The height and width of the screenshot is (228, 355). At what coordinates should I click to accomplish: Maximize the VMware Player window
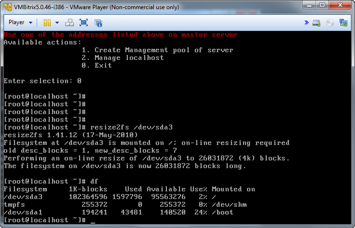pos(322,5)
